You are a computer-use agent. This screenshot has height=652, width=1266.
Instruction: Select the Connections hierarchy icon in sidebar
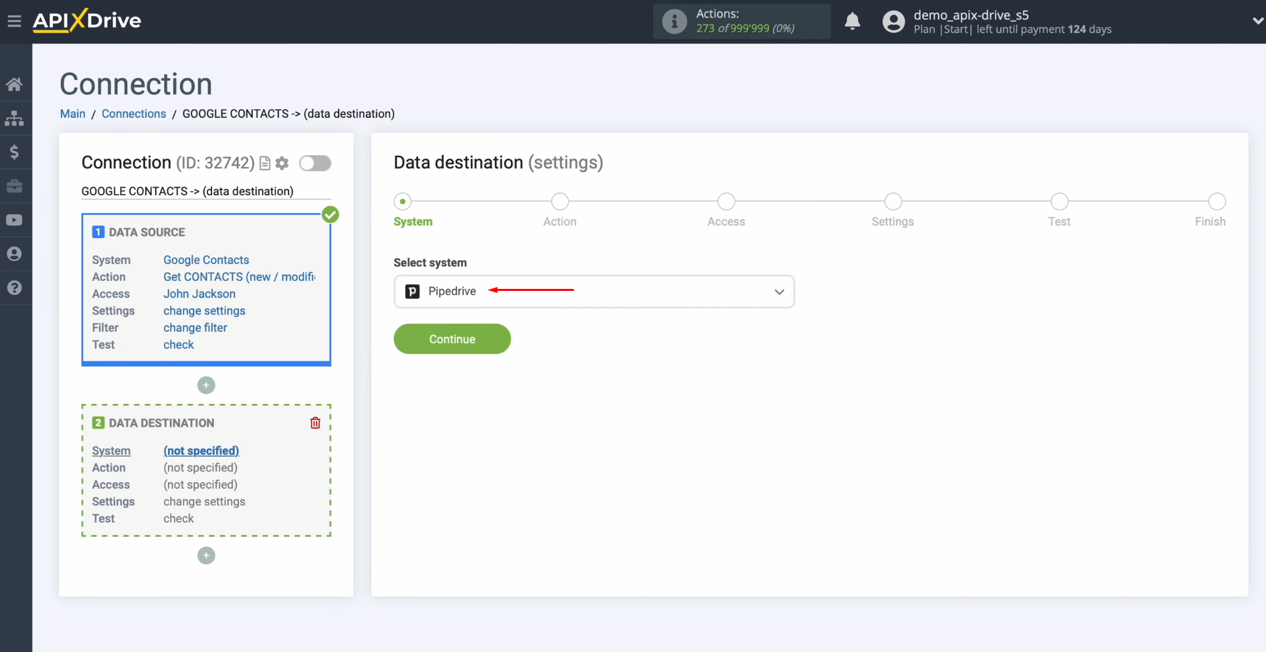15,118
